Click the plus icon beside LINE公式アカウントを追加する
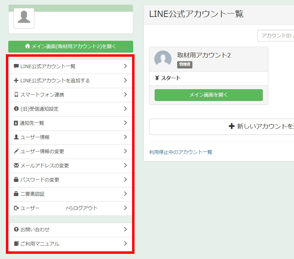 [16, 81]
